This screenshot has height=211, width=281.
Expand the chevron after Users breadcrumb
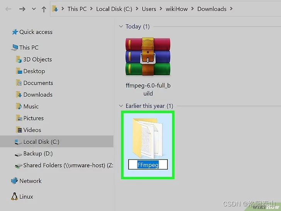click(x=161, y=9)
